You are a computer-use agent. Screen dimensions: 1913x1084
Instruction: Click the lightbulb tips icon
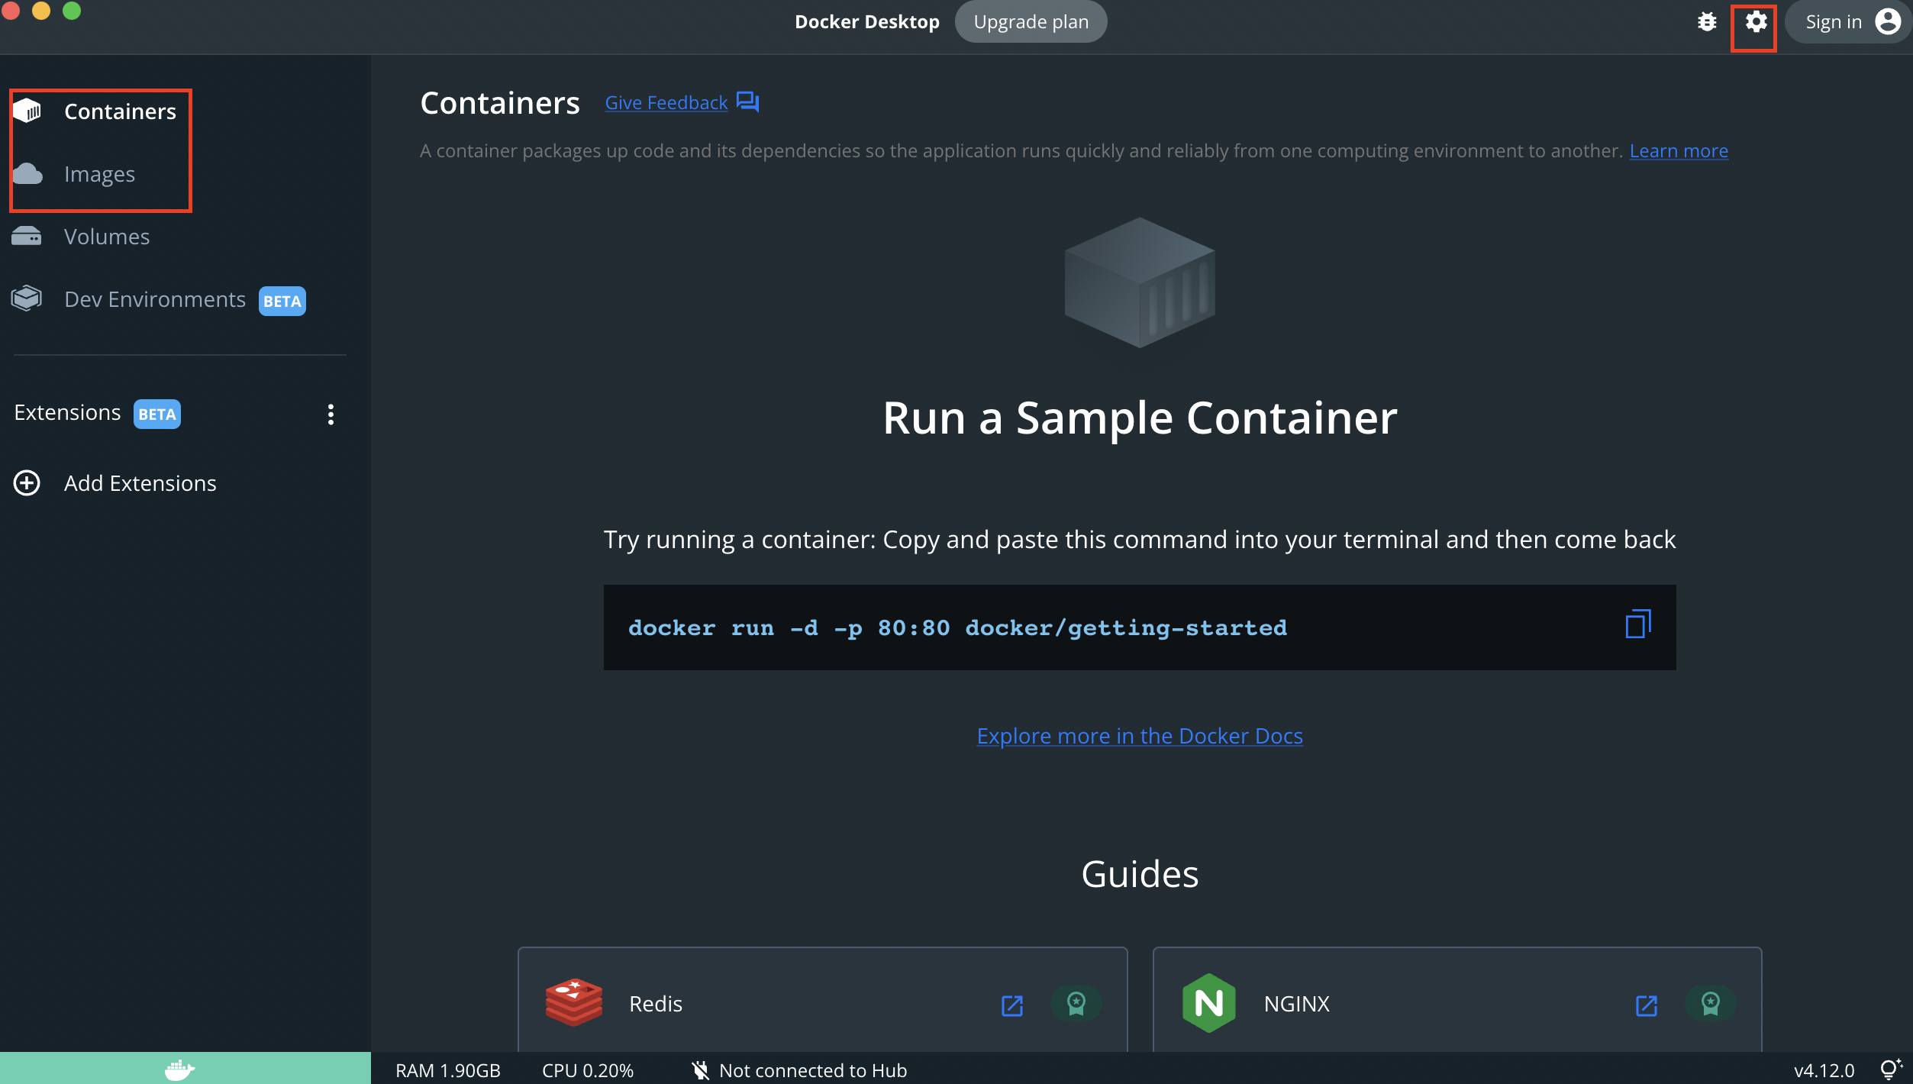point(1890,1069)
